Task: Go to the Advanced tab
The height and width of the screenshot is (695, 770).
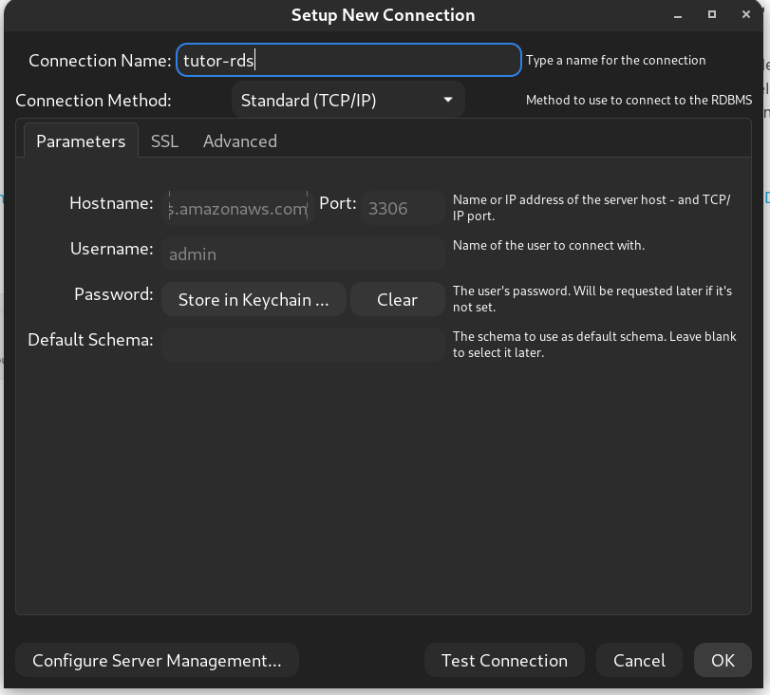Action: coord(240,141)
